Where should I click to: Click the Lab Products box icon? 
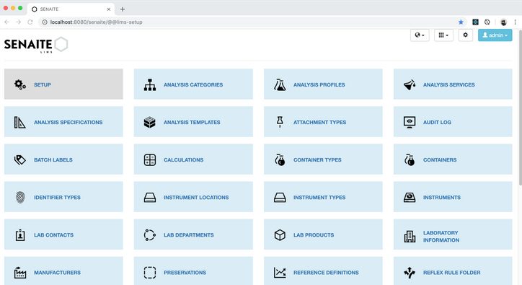(280, 235)
